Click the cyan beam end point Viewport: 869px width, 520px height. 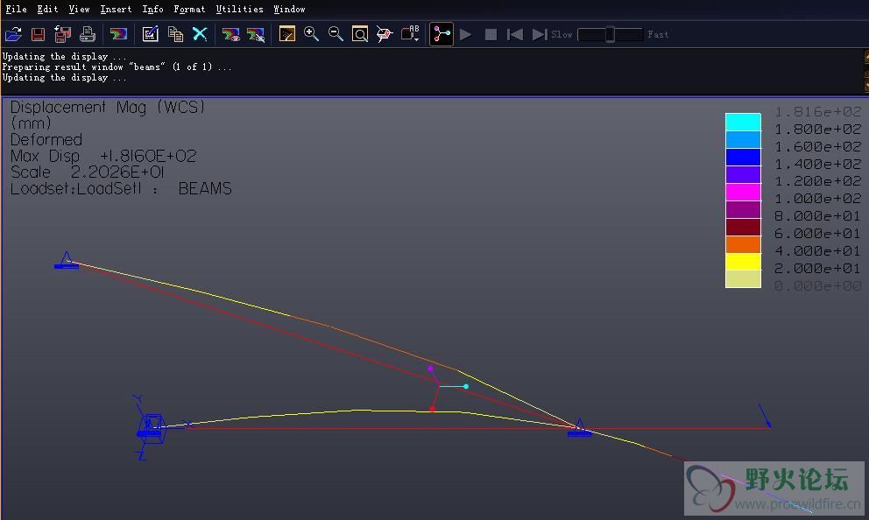466,387
